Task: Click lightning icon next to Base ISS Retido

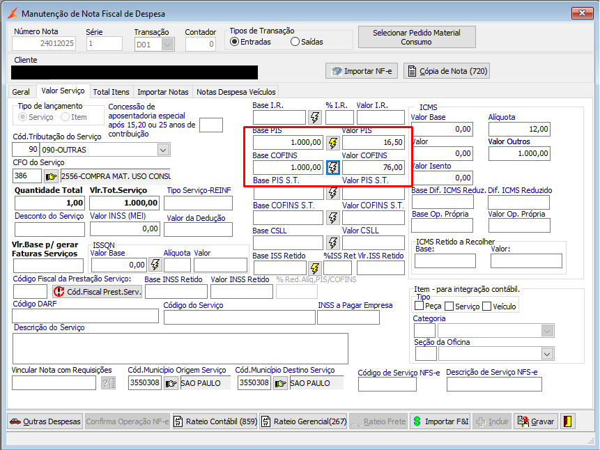Action: [x=314, y=268]
